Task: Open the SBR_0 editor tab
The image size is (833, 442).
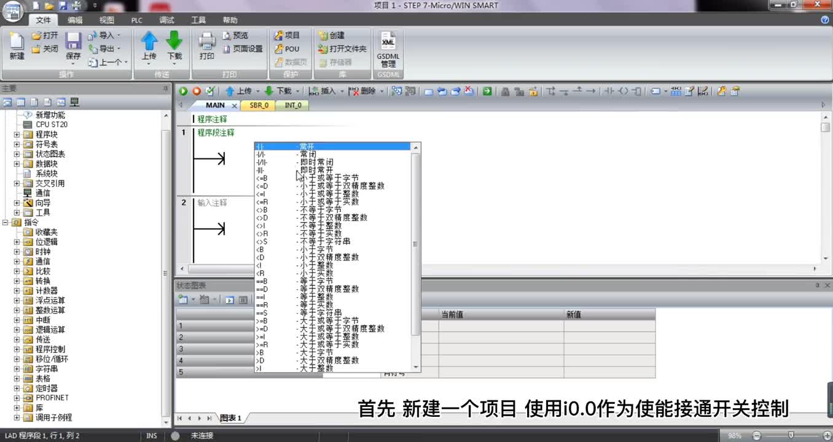Action: (x=259, y=106)
